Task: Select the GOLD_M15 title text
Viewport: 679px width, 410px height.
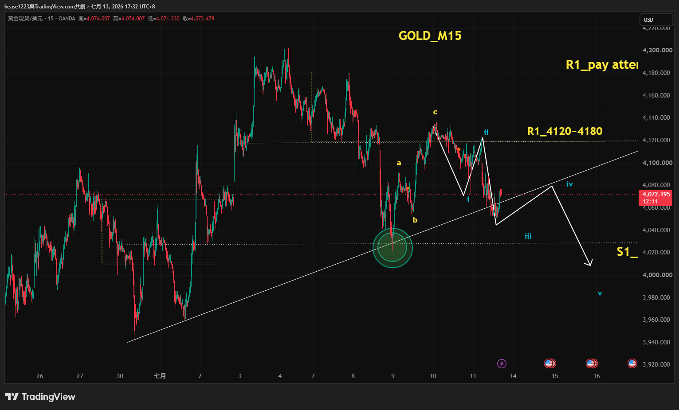Action: point(430,36)
